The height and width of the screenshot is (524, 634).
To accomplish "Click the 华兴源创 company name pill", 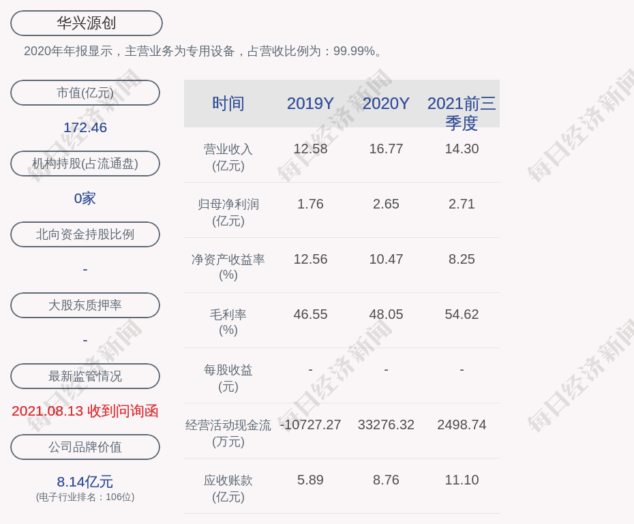I will pos(87,23).
